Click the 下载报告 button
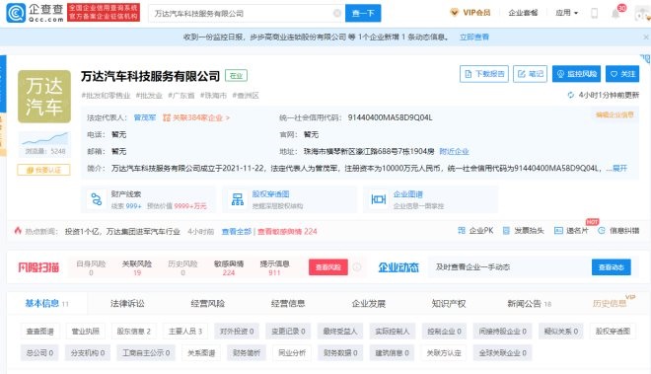 click(x=484, y=74)
